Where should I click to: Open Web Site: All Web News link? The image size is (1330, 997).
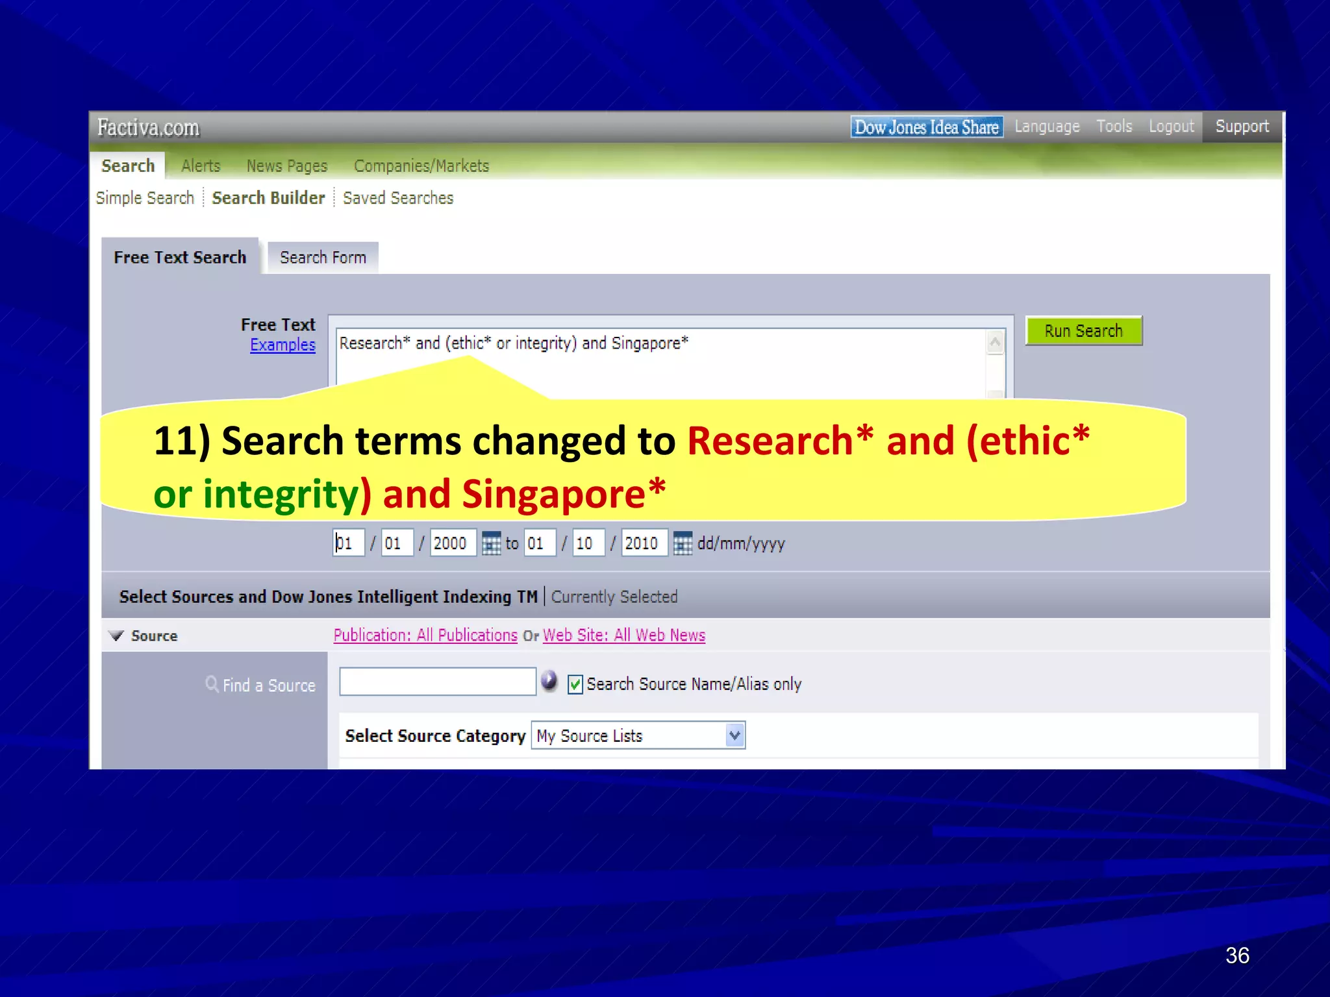pyautogui.click(x=624, y=635)
